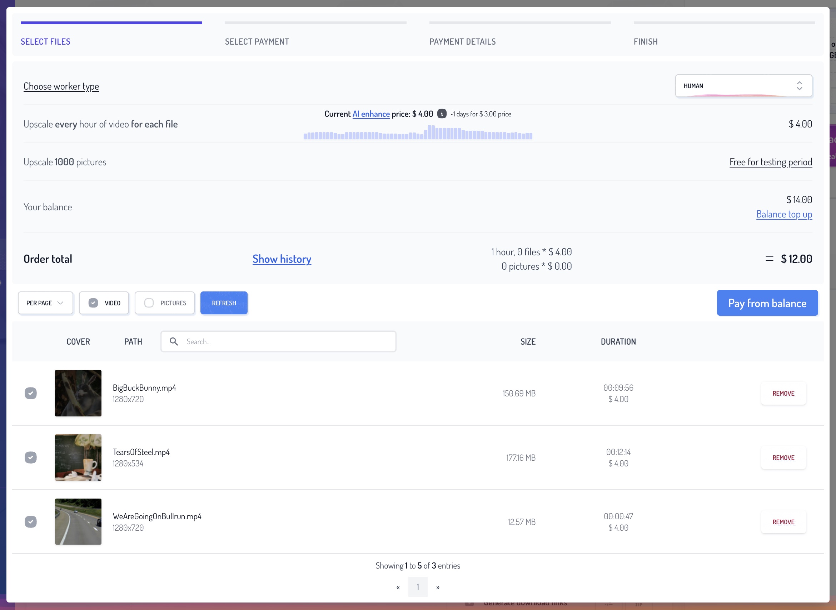The image size is (836, 610).
Task: Switch to the Select Payment step tab
Action: 257,41
